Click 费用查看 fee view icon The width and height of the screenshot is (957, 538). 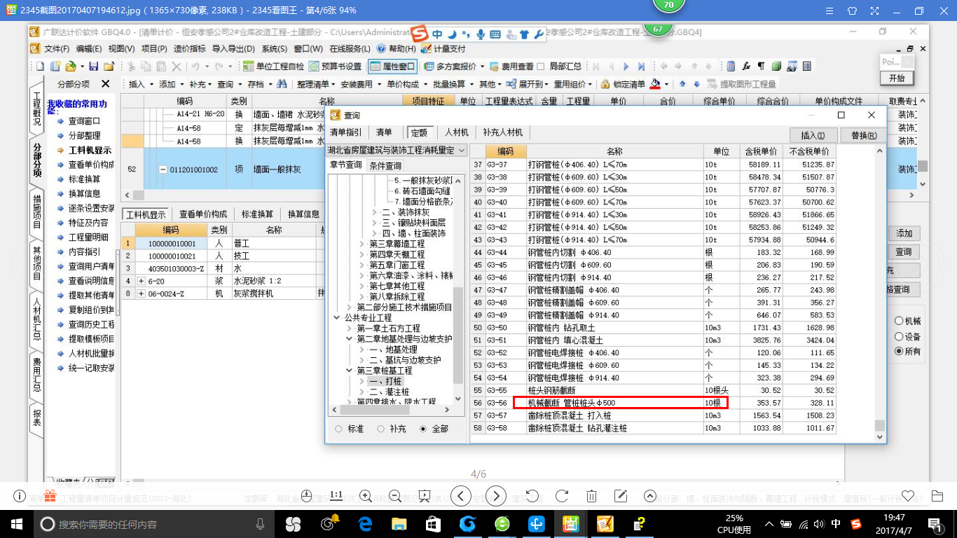[512, 67]
